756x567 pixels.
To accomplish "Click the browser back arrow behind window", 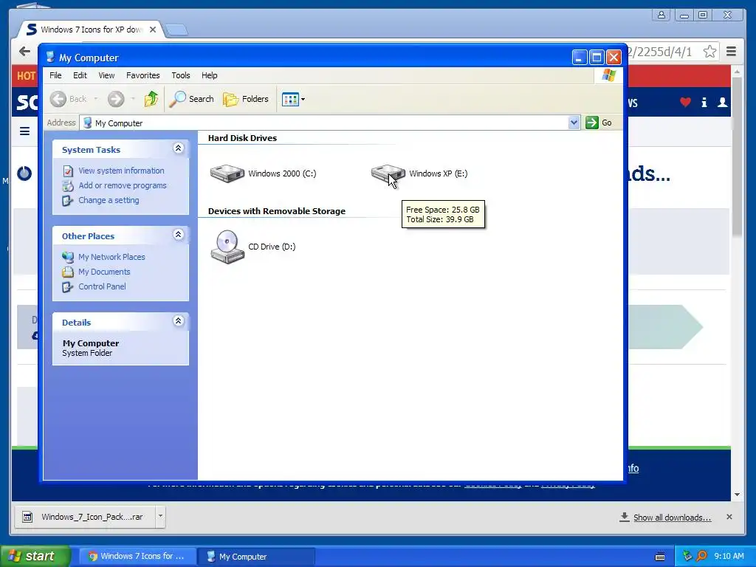I will click(x=24, y=52).
